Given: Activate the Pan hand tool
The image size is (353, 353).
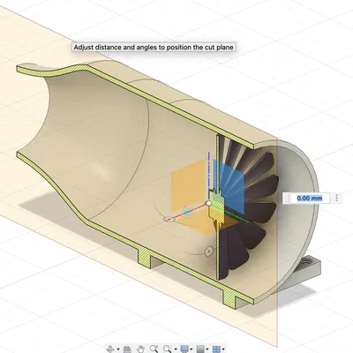Looking at the screenshot, I should click(x=140, y=349).
